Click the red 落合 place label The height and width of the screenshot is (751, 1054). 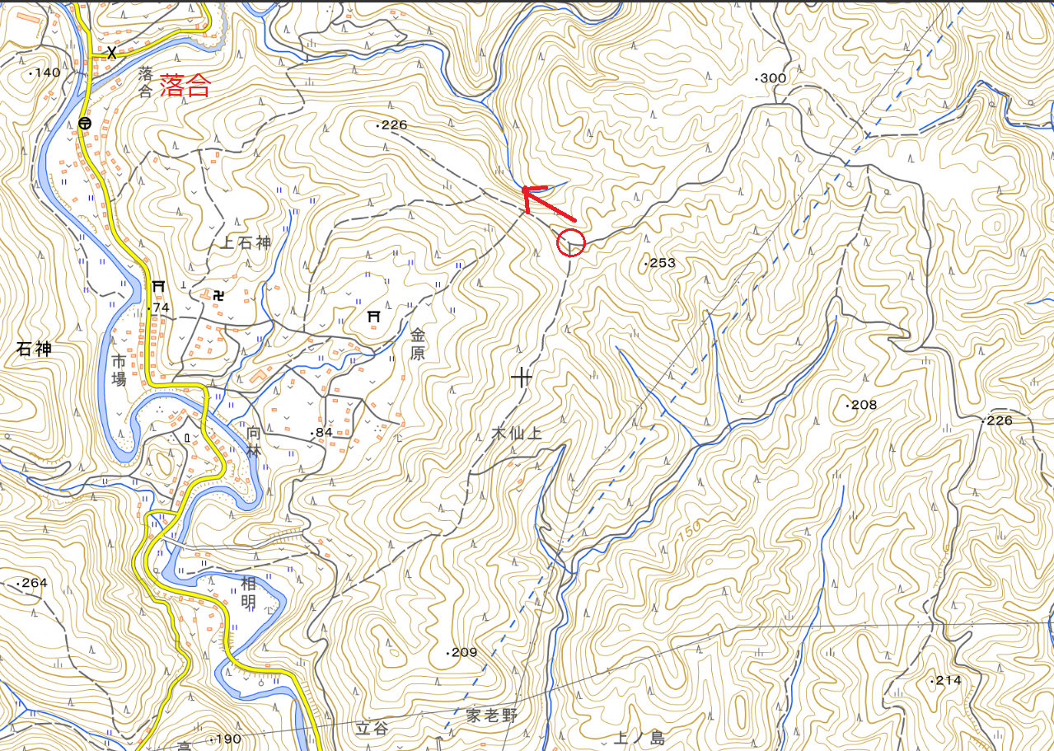(x=185, y=87)
